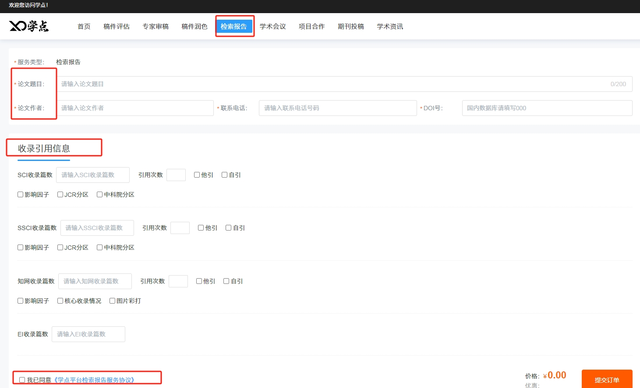640x388 pixels.
Task: Enable JCR分区 under SCI收录篇数
Action: pyautogui.click(x=60, y=195)
